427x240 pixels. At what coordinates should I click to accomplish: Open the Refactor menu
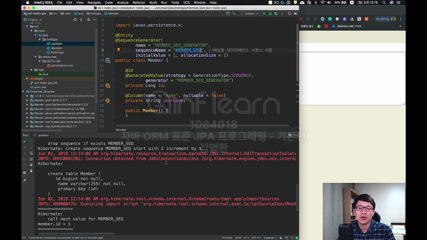tap(139, 2)
